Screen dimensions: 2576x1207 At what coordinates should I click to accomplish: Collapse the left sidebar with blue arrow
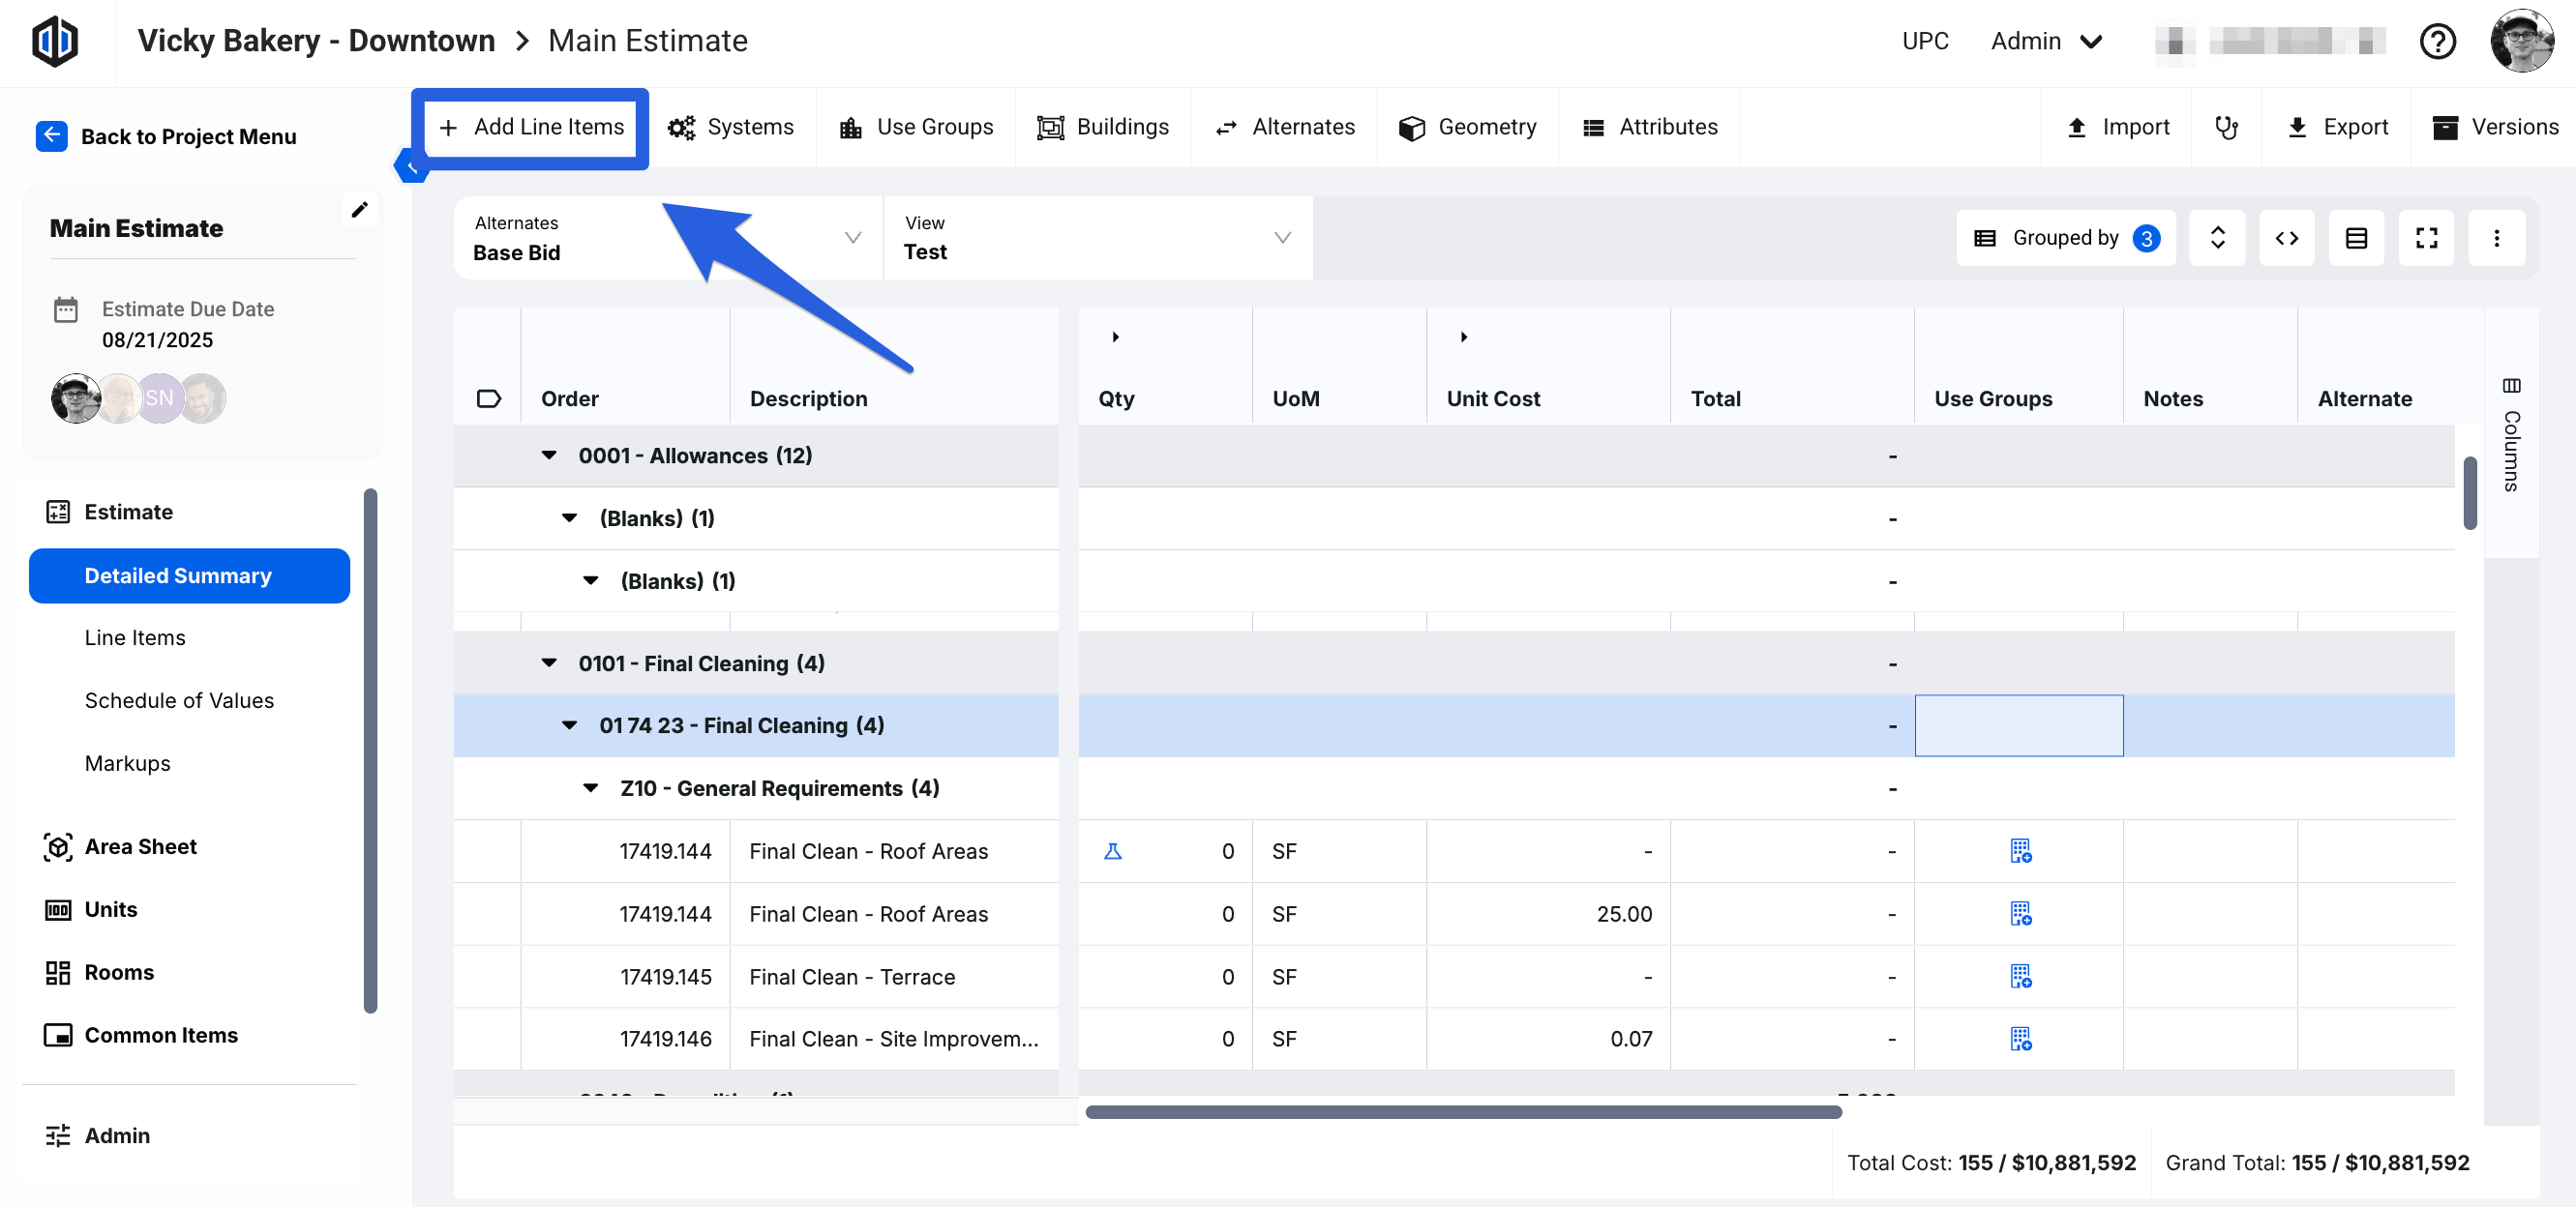click(x=412, y=167)
